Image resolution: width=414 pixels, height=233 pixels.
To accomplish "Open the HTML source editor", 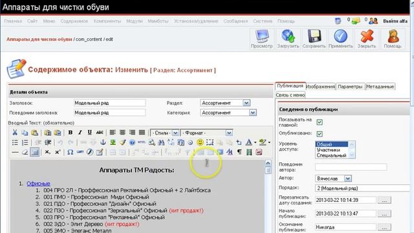I will tap(142, 142).
